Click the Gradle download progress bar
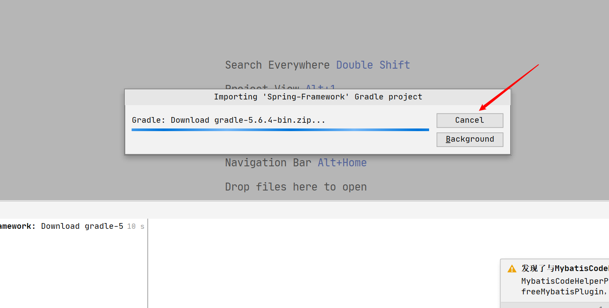Screen dimensions: 609x308 pyautogui.click(x=280, y=130)
